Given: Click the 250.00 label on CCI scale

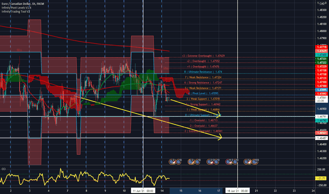Looking at the screenshot, I should click(x=321, y=169).
